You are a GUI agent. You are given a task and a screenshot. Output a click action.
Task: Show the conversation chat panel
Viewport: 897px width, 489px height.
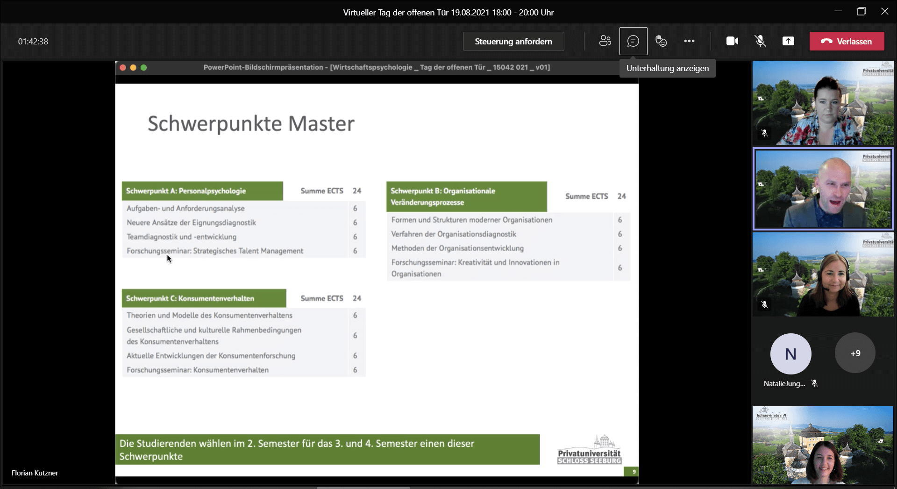(633, 41)
